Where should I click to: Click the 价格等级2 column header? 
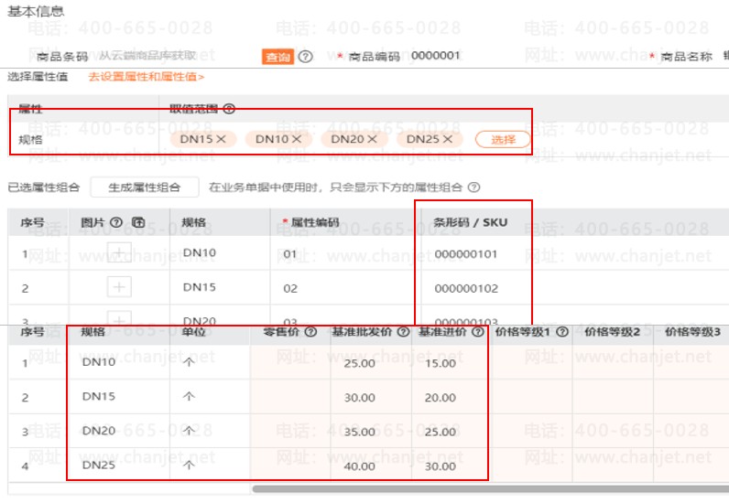[x=612, y=332]
